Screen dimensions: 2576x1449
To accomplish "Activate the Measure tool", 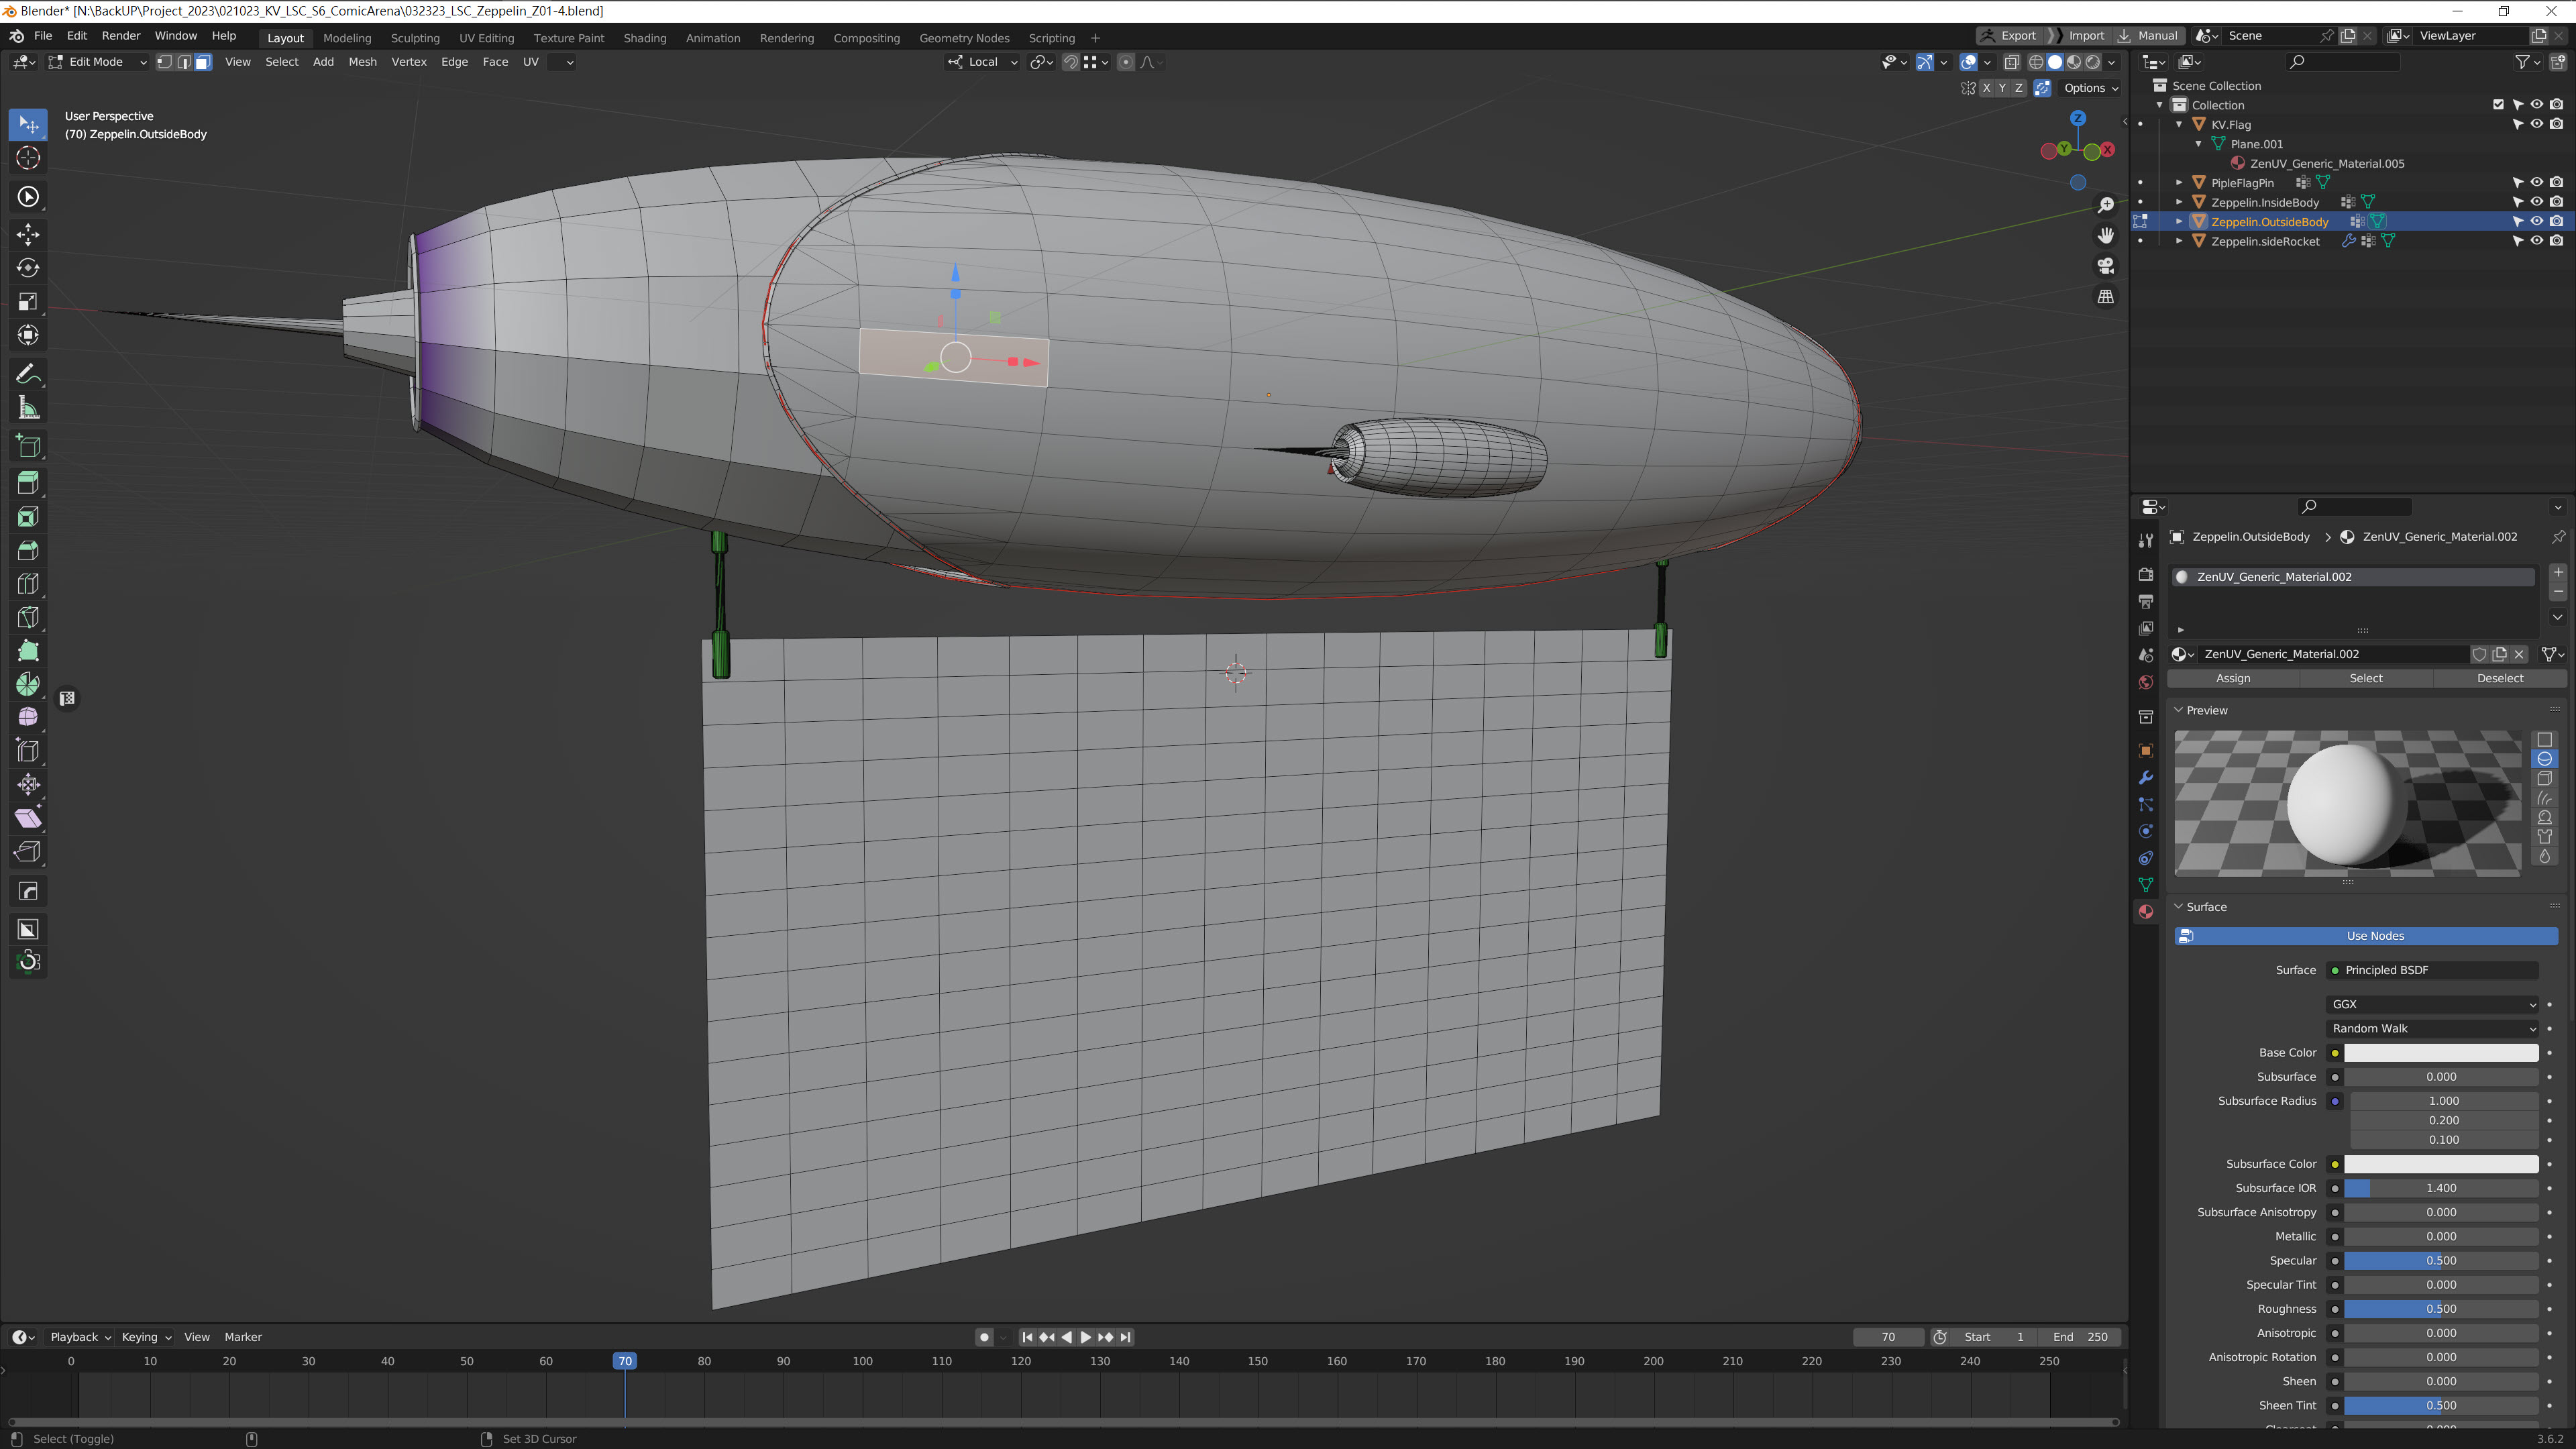I will pyautogui.click(x=28, y=408).
